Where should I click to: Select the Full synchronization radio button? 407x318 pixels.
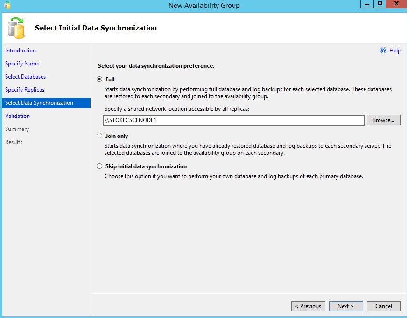(x=99, y=79)
